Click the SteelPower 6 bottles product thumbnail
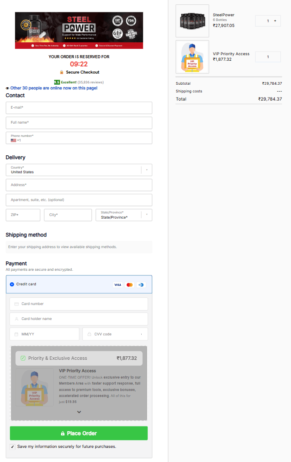The width and height of the screenshot is (291, 462). [x=192, y=21]
